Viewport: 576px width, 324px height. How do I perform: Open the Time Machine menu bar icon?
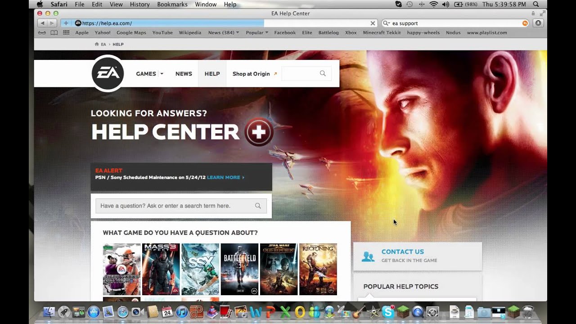pyautogui.click(x=409, y=4)
